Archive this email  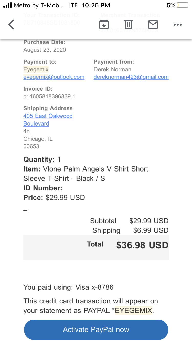pos(104,25)
